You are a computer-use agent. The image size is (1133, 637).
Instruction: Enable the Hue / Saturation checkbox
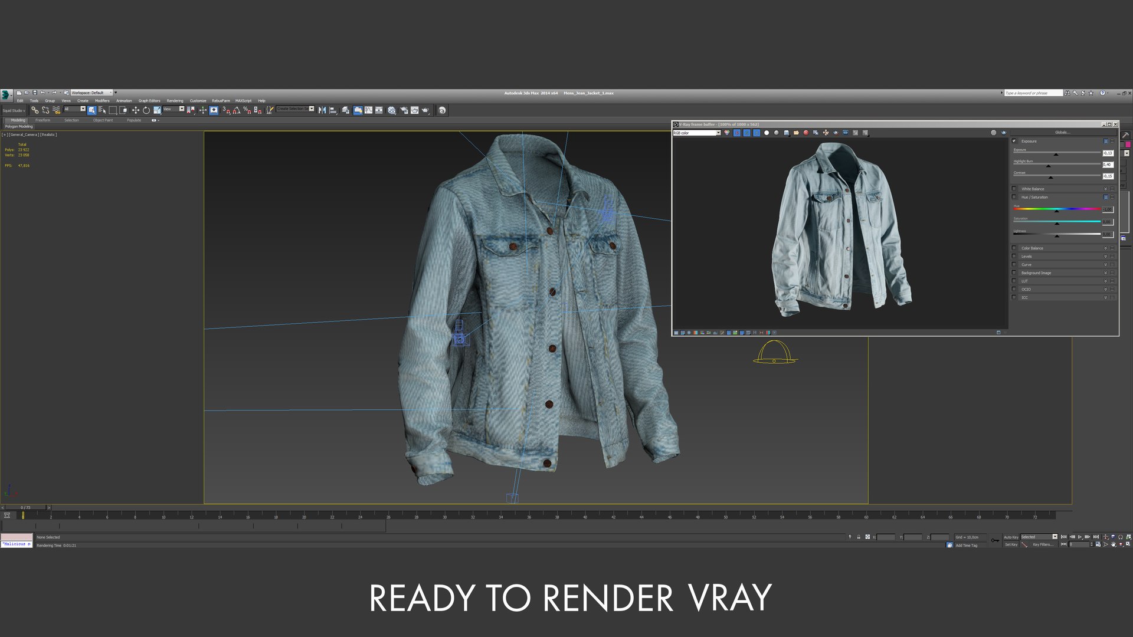click(x=1014, y=197)
